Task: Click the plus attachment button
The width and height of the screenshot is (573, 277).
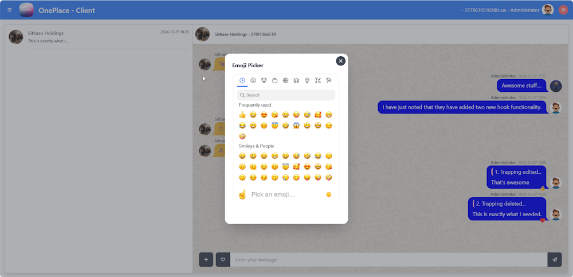Action: [x=206, y=259]
